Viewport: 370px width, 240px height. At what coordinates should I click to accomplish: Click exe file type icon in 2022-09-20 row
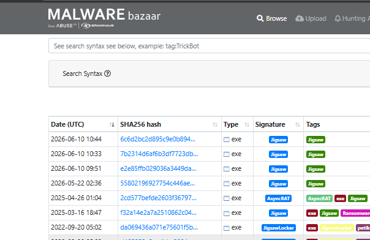226,228
